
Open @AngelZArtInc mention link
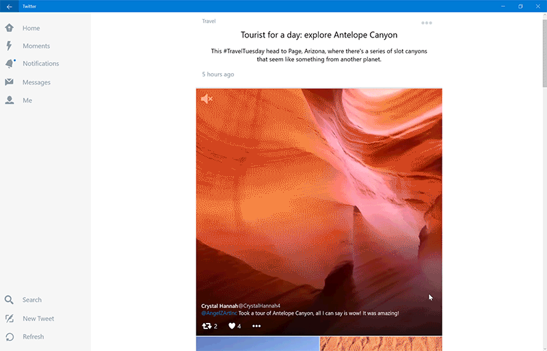tap(219, 313)
